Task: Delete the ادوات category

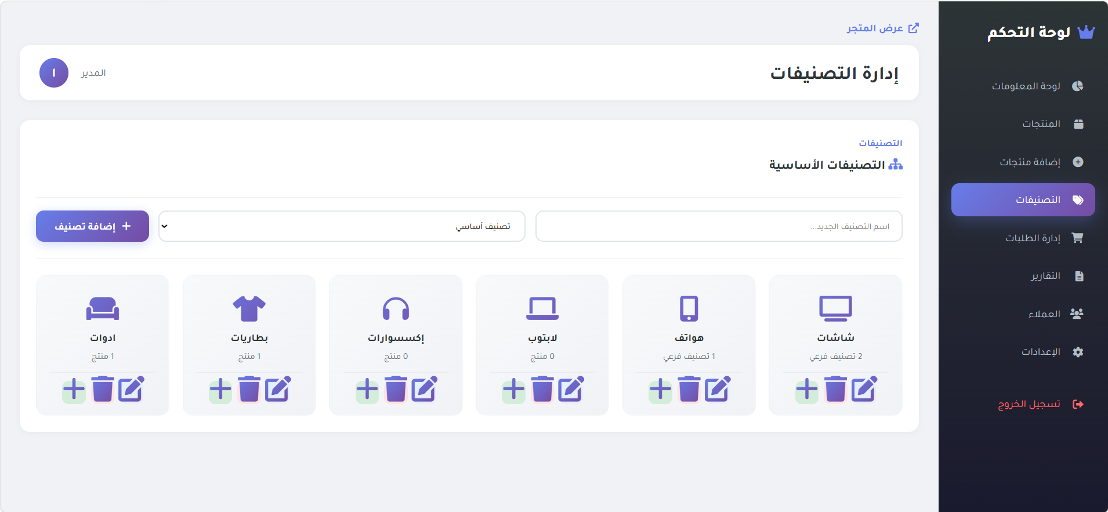Action: (x=103, y=389)
